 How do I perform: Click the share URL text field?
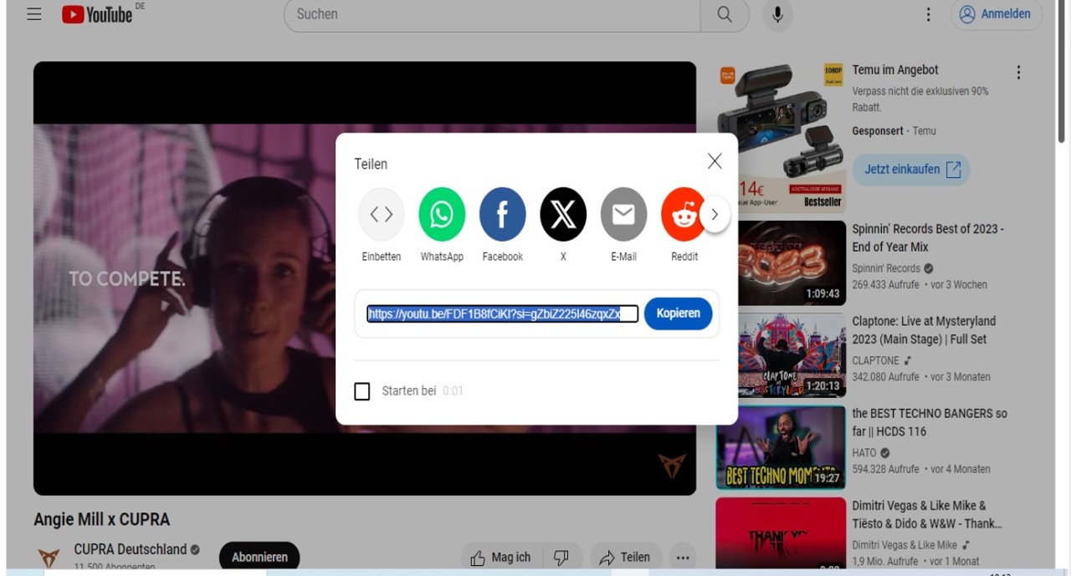coord(502,313)
